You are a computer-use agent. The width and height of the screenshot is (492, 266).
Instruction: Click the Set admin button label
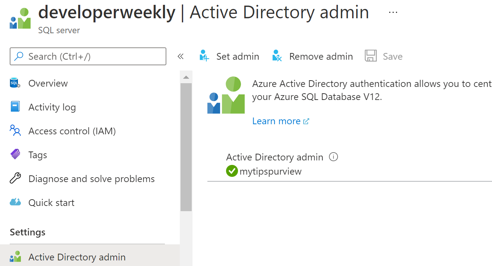click(238, 56)
